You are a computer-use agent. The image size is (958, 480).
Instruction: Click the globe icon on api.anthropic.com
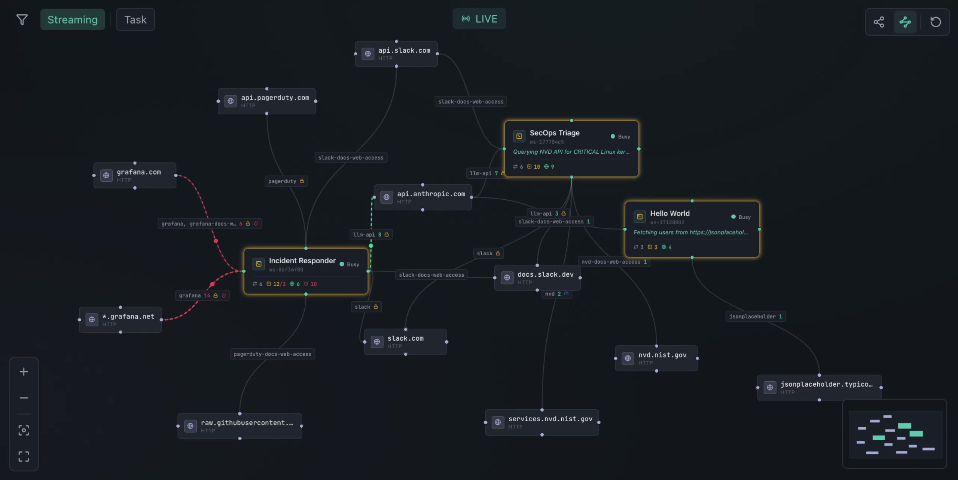click(387, 197)
